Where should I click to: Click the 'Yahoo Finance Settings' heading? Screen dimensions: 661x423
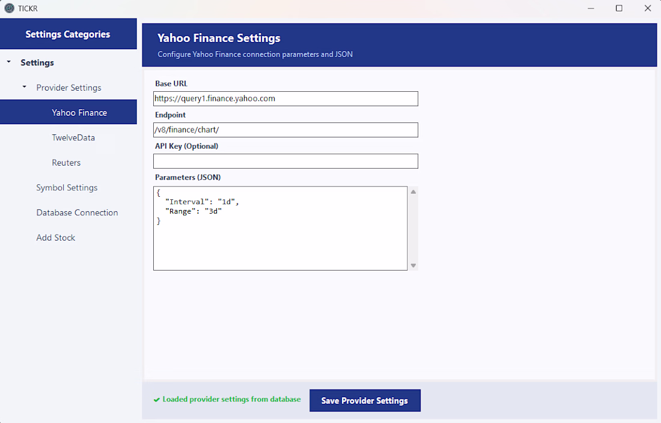pos(219,38)
